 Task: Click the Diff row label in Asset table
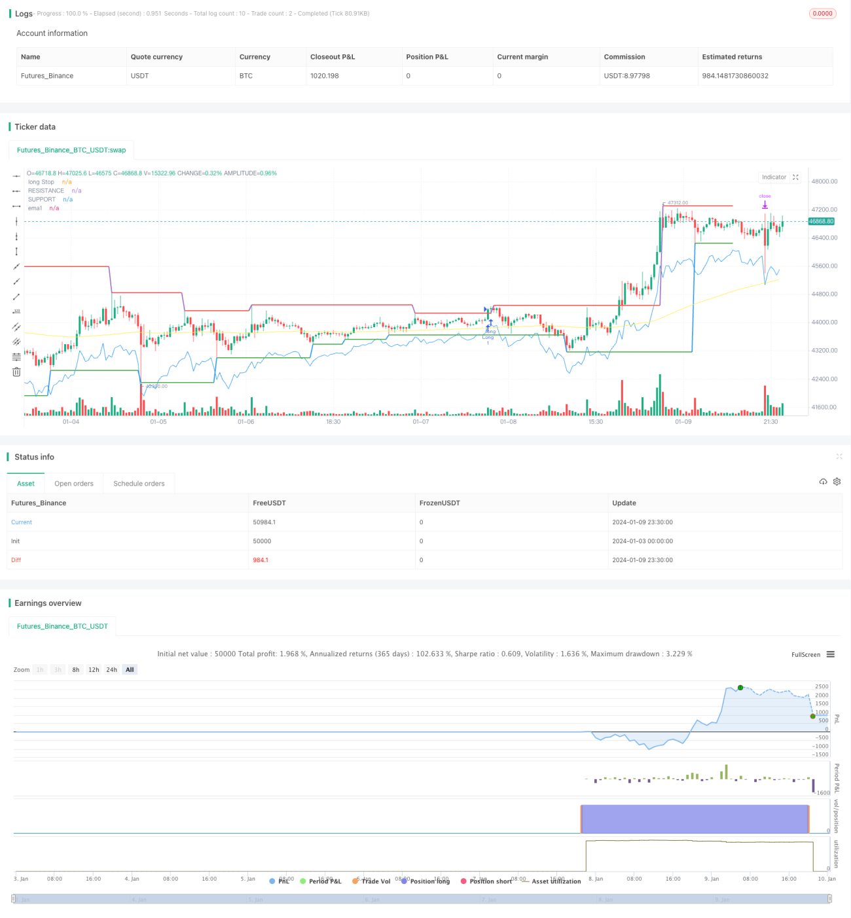click(x=16, y=560)
